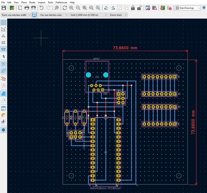Open the Edit menu
Viewport: 207px width, 193px height.
9,2
